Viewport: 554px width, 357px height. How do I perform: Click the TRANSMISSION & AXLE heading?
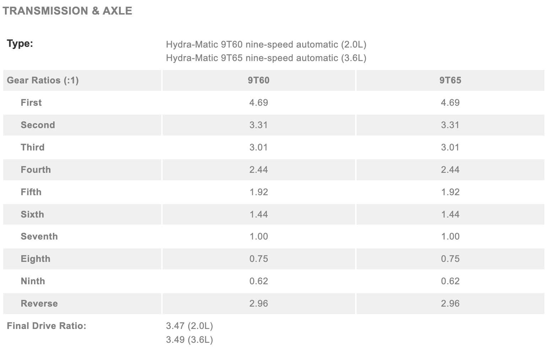(67, 11)
